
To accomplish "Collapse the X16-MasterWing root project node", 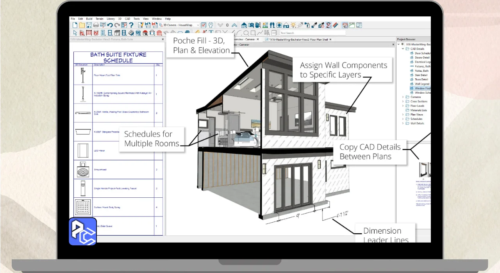I will coord(399,44).
